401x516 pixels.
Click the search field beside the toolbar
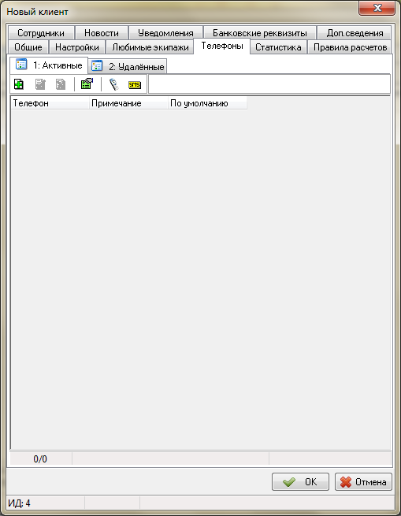[269, 84]
